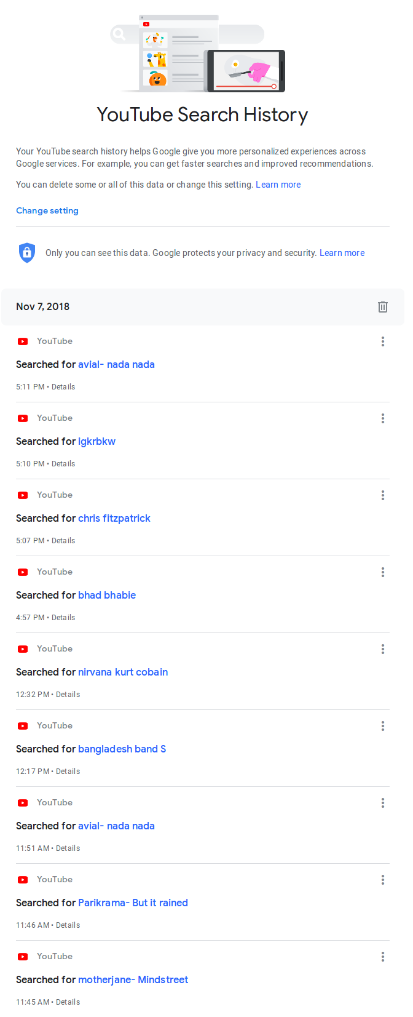View Details for the 12:17 PM search
413x1017 pixels.
(x=68, y=772)
